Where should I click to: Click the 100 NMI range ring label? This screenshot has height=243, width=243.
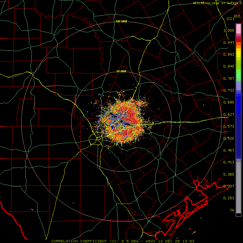(x=121, y=21)
